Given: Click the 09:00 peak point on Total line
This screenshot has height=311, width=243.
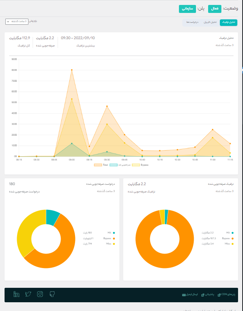Looking at the screenshot, I should pyautogui.click(x=72, y=70).
